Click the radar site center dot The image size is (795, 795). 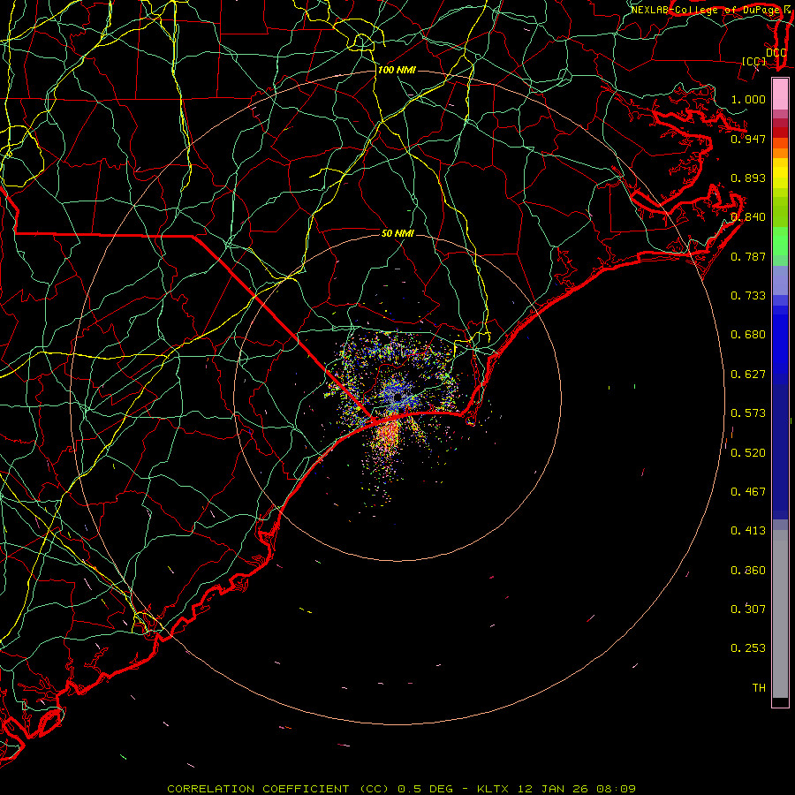(398, 397)
